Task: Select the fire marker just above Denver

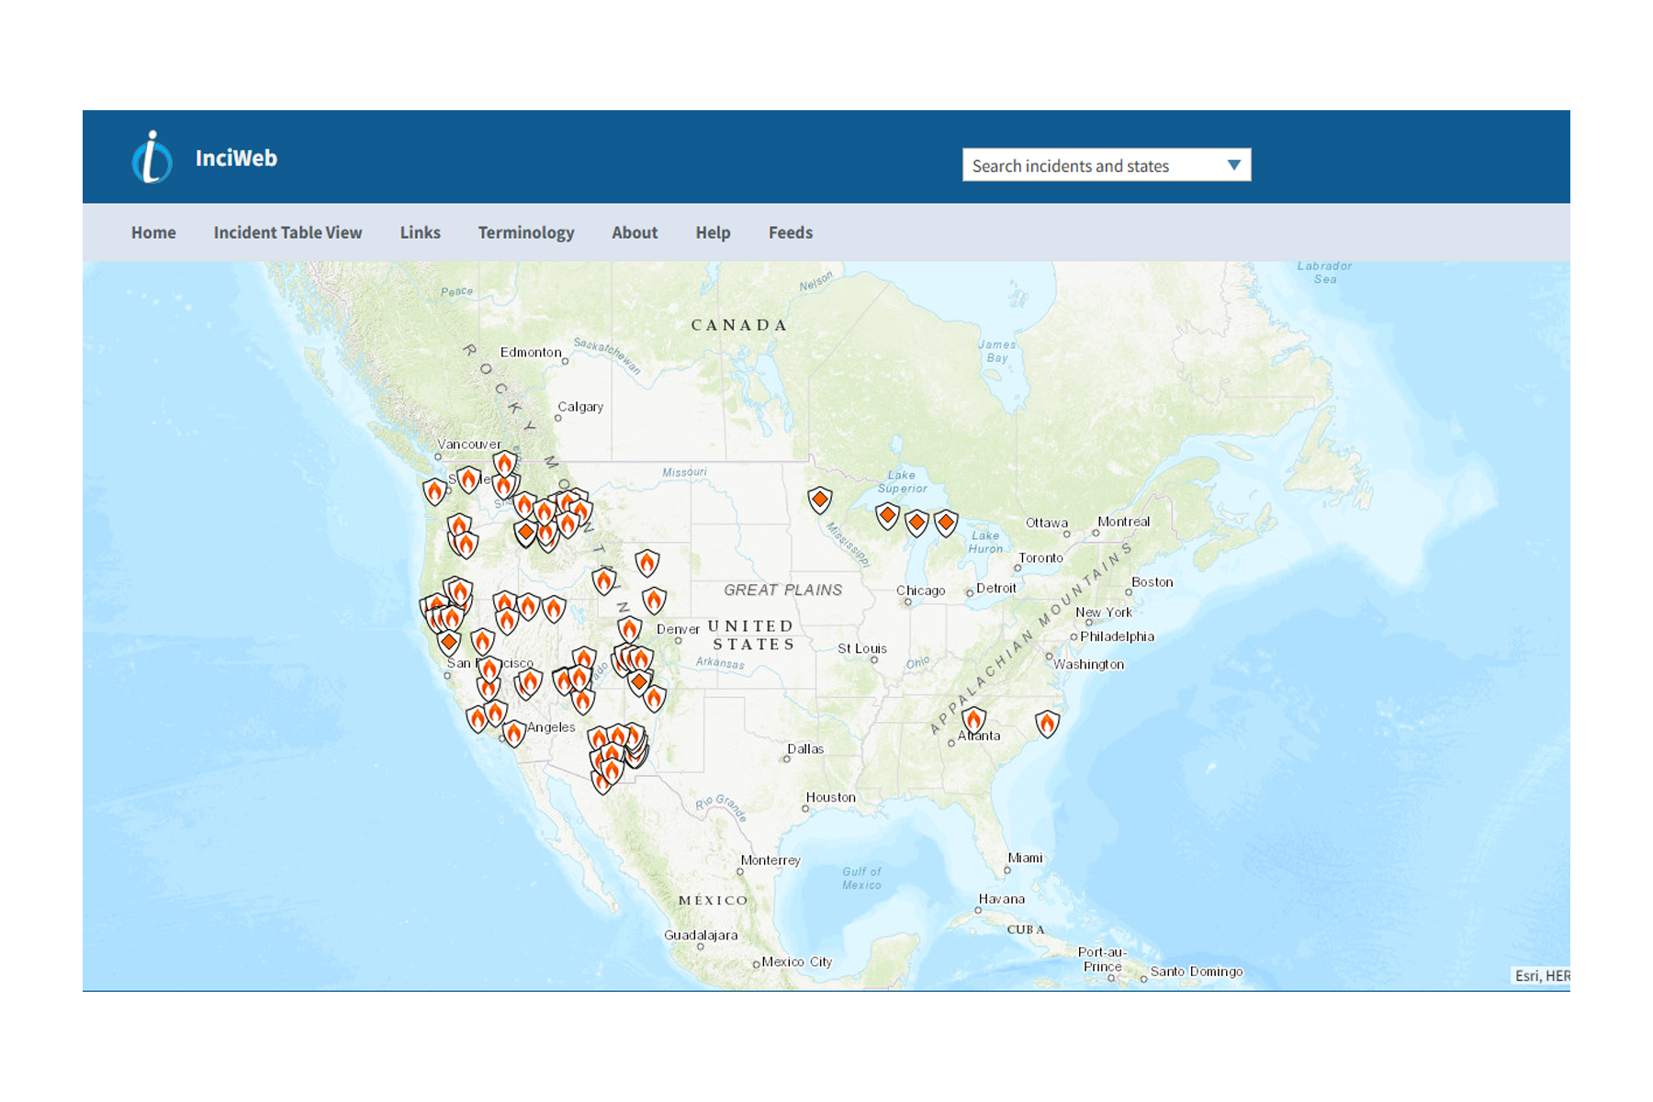Action: pos(629,630)
